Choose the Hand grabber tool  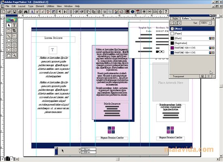pyautogui.click(x=9, y=55)
